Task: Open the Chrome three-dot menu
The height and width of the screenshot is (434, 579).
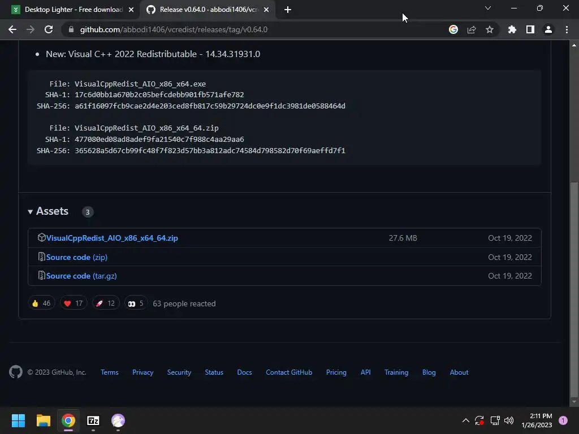Action: [x=567, y=29]
